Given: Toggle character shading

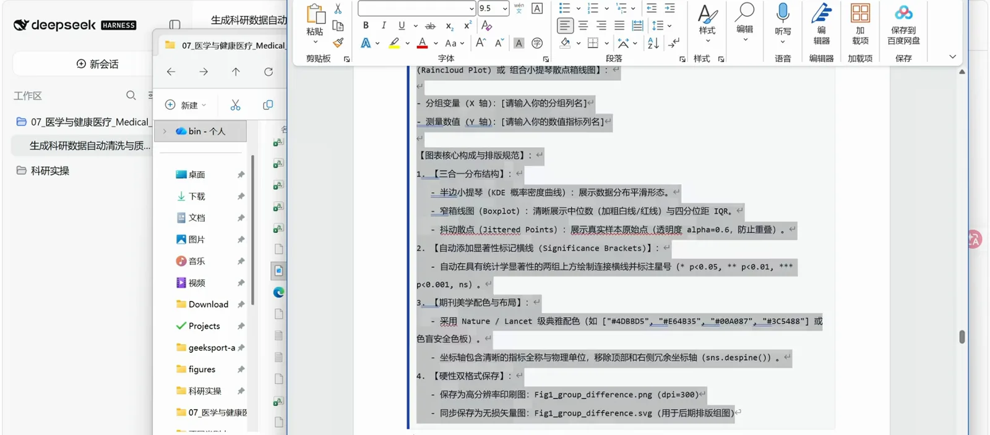Looking at the screenshot, I should click(519, 43).
